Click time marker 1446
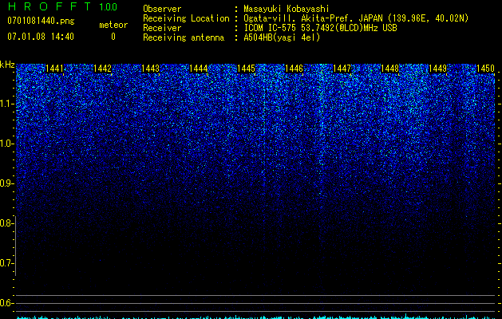 294,69
